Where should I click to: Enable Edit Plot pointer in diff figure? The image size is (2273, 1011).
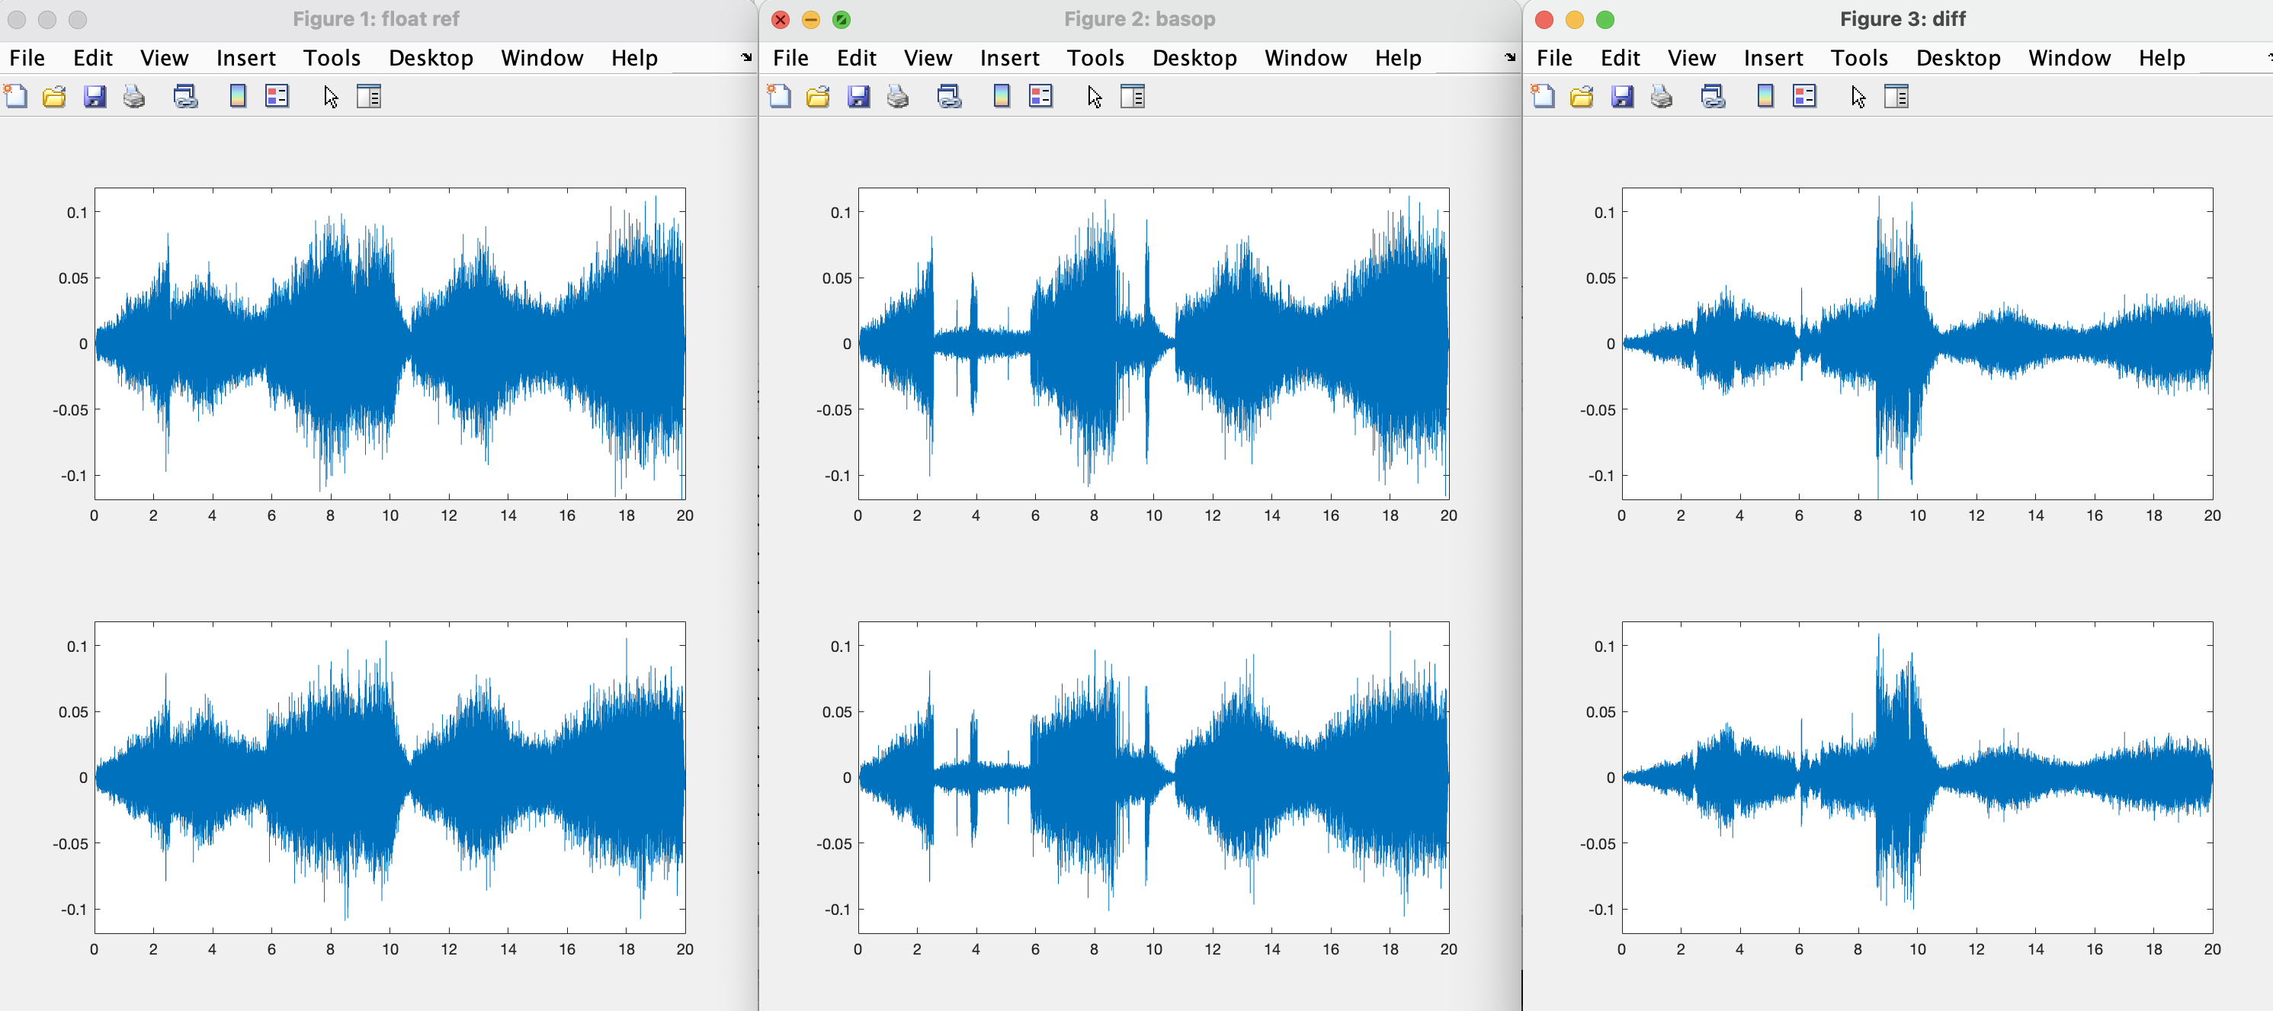coord(1858,96)
